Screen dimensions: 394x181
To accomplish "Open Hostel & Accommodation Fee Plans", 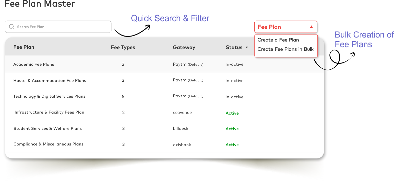I will pos(50,81).
